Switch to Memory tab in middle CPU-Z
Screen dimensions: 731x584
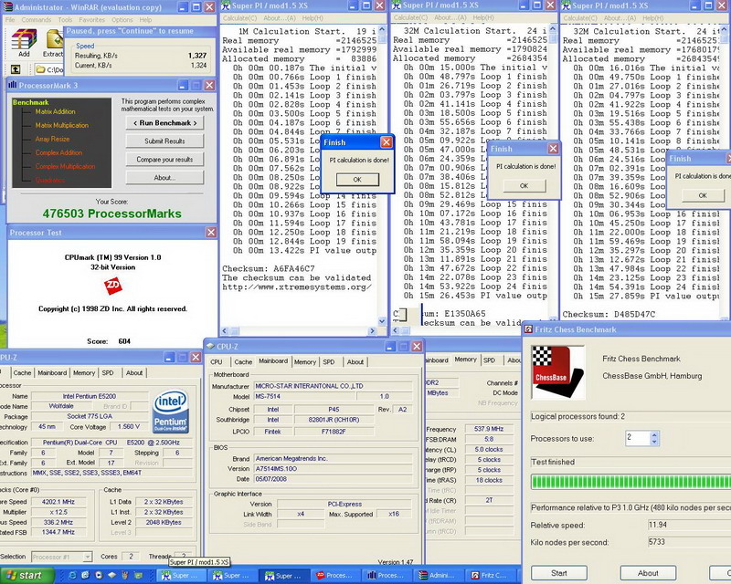click(x=305, y=362)
